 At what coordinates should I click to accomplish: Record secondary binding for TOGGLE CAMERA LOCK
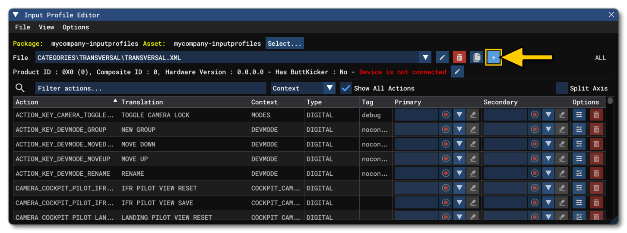pos(535,115)
